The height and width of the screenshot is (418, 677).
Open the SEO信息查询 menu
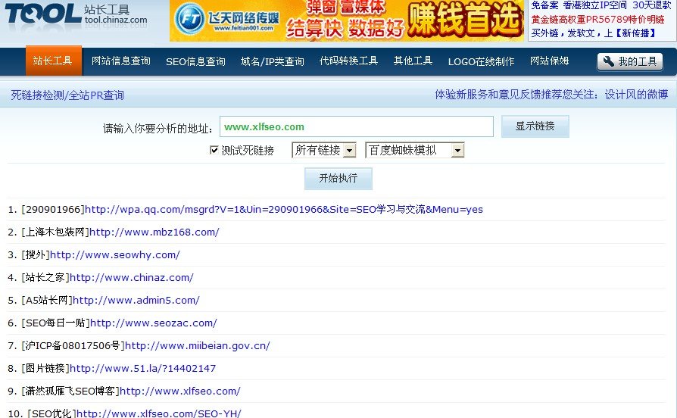tap(195, 62)
